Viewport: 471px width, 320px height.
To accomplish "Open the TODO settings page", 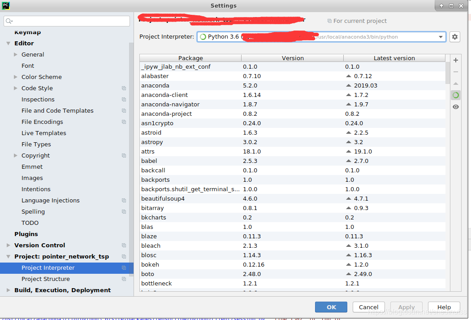I will pos(30,223).
